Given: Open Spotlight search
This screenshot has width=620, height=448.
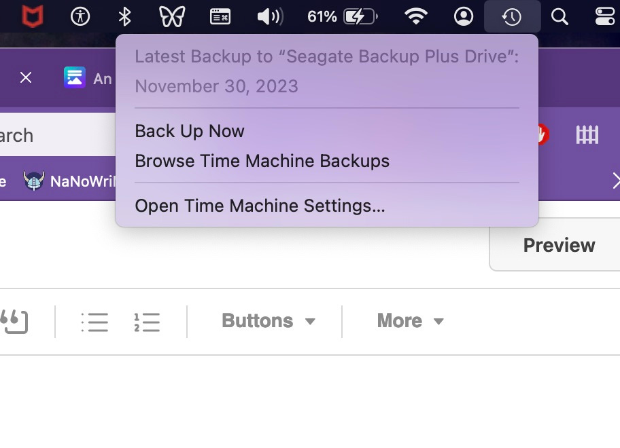Looking at the screenshot, I should coord(559,16).
